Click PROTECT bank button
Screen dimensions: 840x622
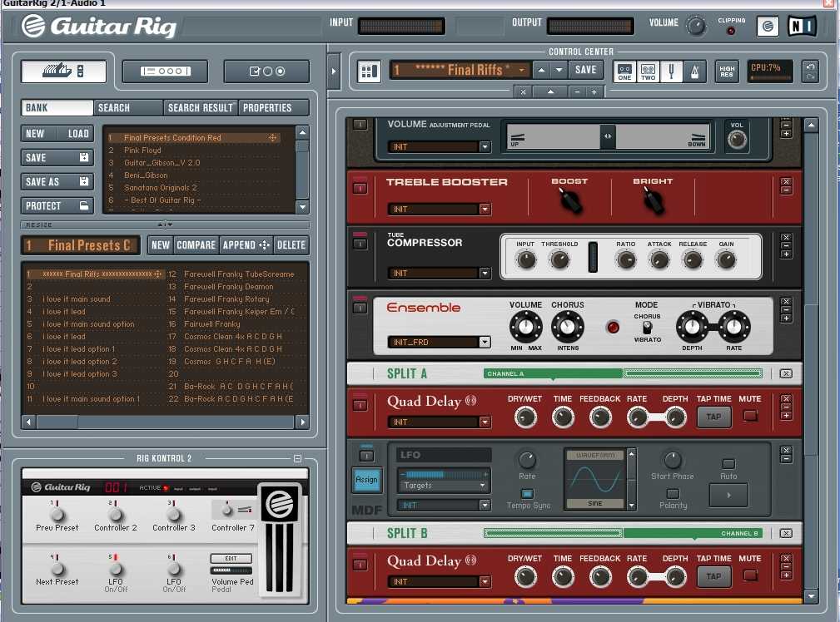click(57, 205)
